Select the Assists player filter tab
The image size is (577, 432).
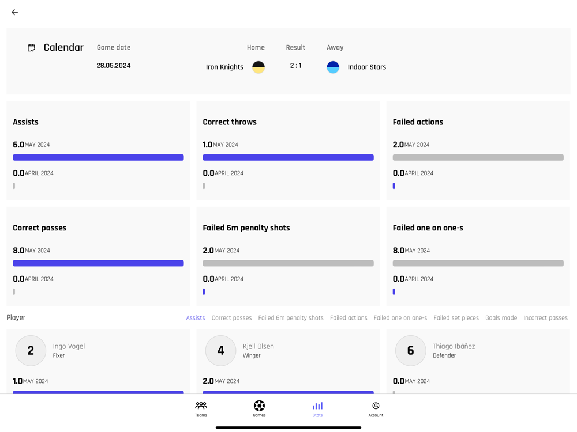click(196, 318)
